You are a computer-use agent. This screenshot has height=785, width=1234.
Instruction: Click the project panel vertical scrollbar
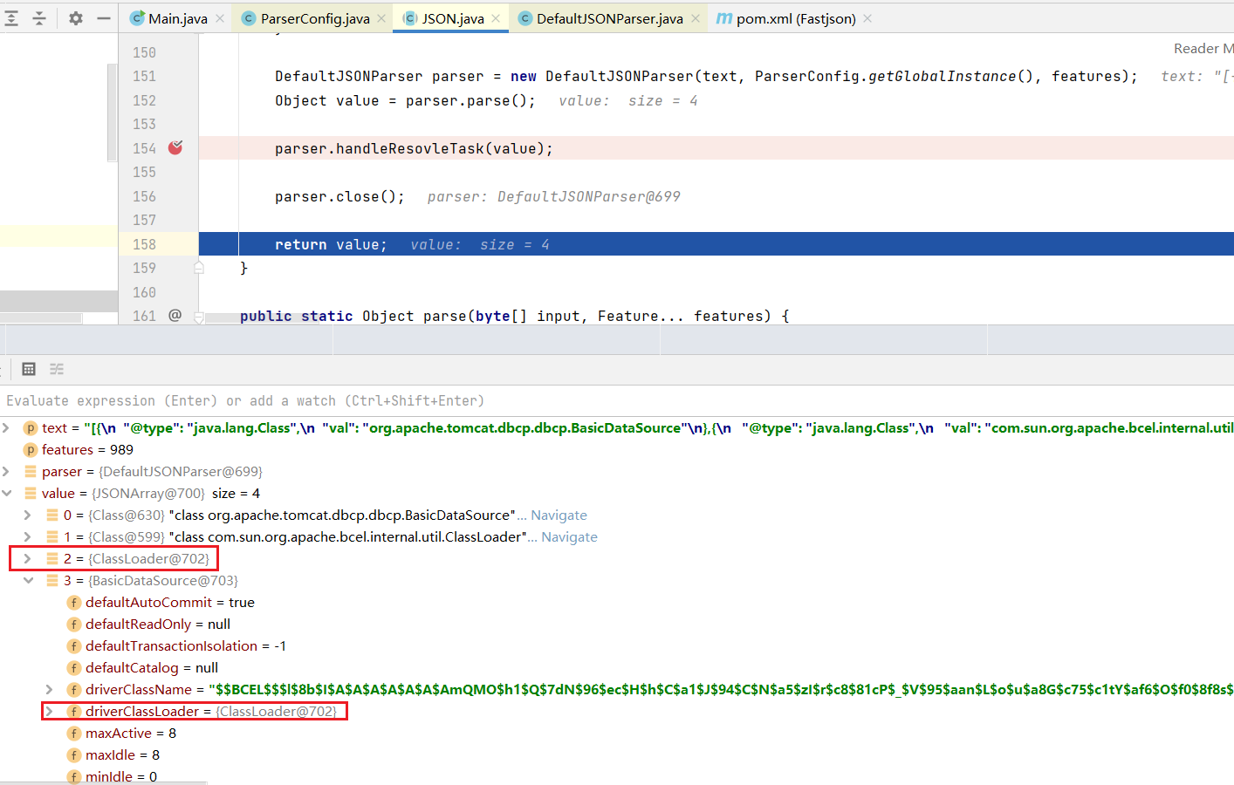click(x=112, y=112)
